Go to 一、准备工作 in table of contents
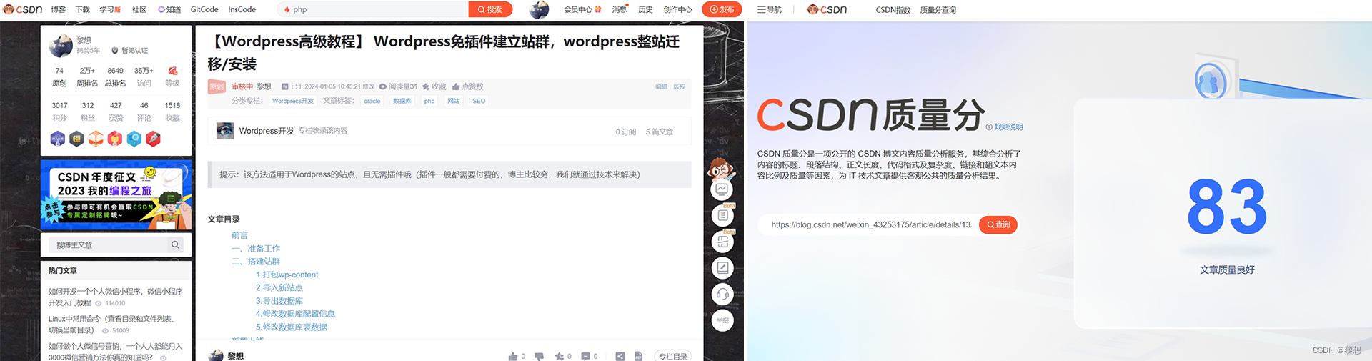The height and width of the screenshot is (361, 1372). (x=256, y=248)
